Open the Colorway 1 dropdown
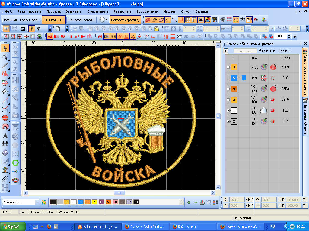 coord(37,202)
